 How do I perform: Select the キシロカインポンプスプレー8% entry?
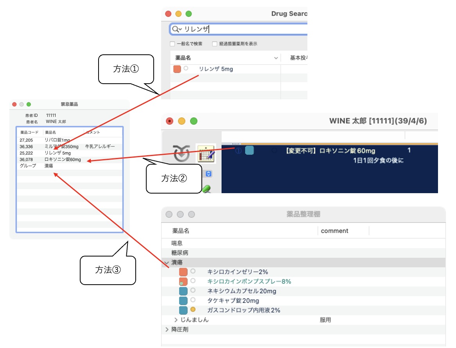249,282
